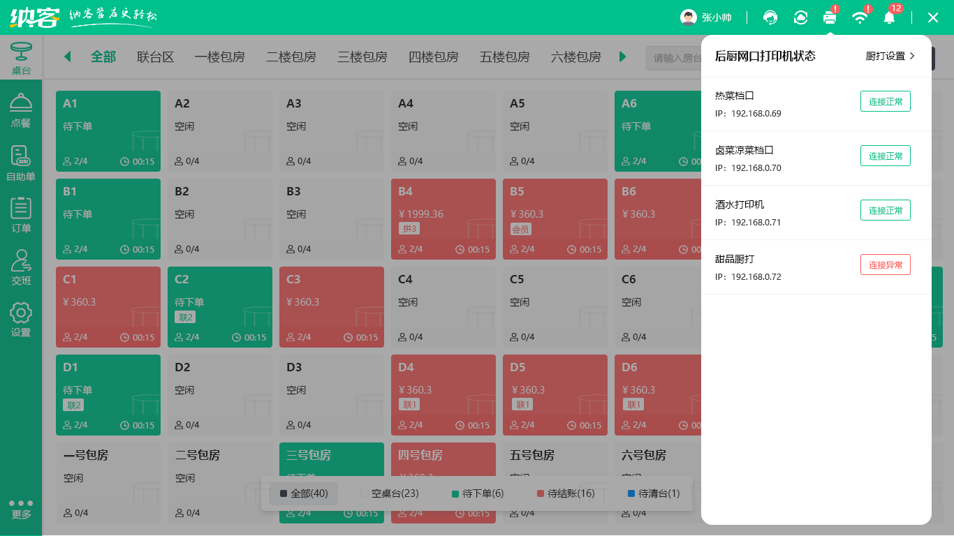Open the 桌台 table management panel
Viewport: 954px width, 536px height.
[21, 58]
